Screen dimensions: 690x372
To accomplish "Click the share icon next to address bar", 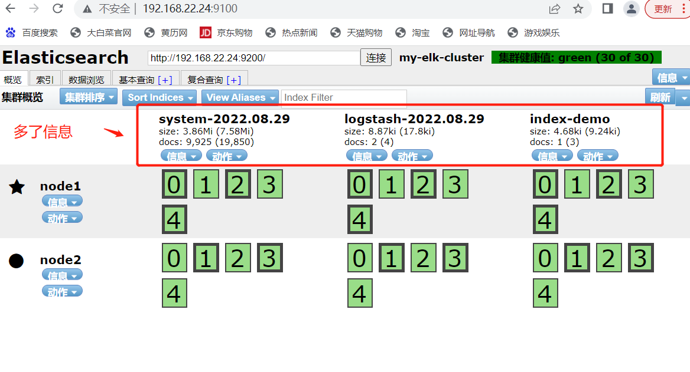I will [554, 9].
